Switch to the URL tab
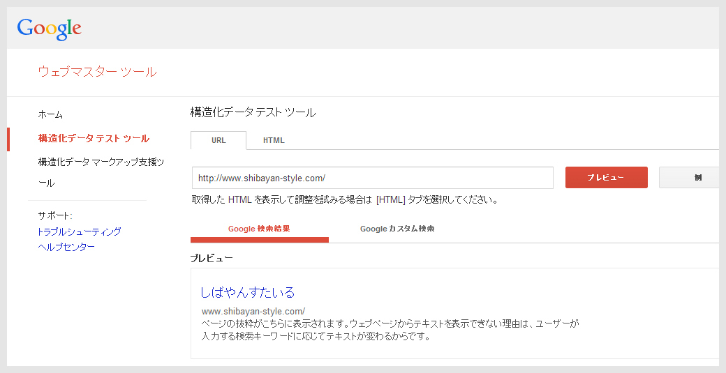Screen dimensions: 726x373 [218, 140]
